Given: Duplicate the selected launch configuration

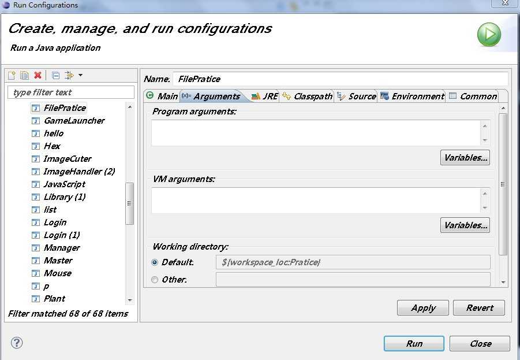Looking at the screenshot, I should (24, 75).
